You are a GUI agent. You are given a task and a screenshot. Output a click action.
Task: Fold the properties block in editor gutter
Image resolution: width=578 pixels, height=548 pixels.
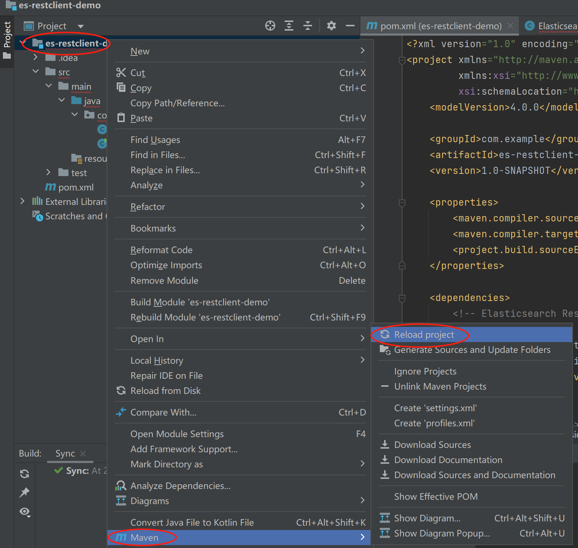(402, 203)
